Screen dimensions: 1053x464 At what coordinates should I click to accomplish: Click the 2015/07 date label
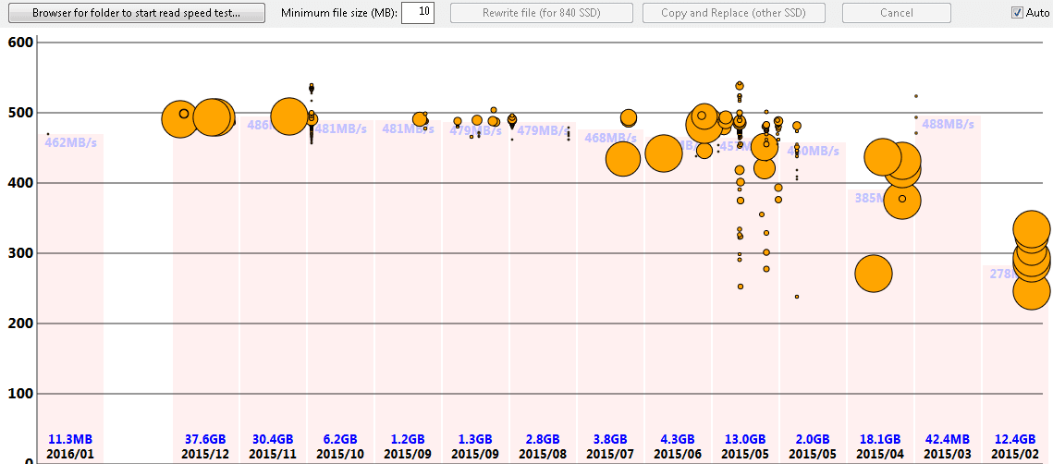610,454
